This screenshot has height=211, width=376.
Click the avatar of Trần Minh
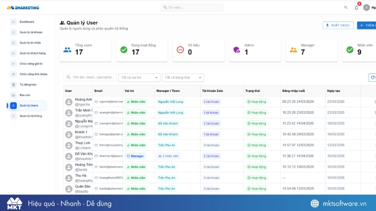coord(69,113)
